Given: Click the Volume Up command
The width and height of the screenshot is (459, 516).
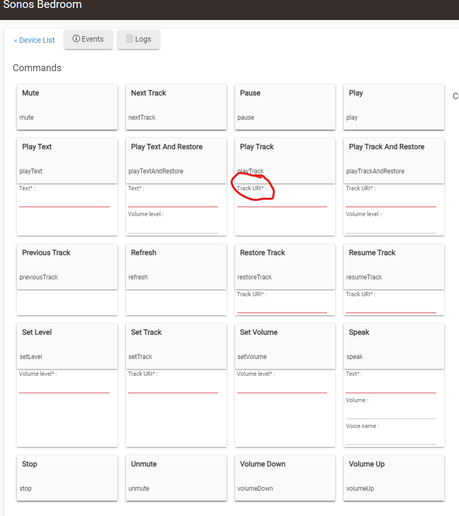Looking at the screenshot, I should [394, 478].
